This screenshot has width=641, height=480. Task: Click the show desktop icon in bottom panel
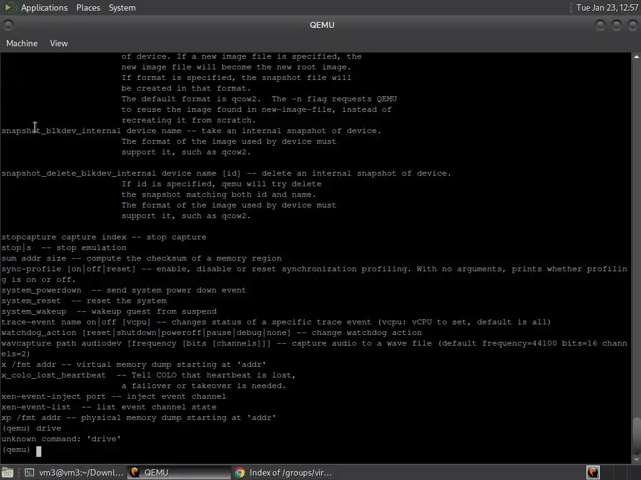pos(8,472)
